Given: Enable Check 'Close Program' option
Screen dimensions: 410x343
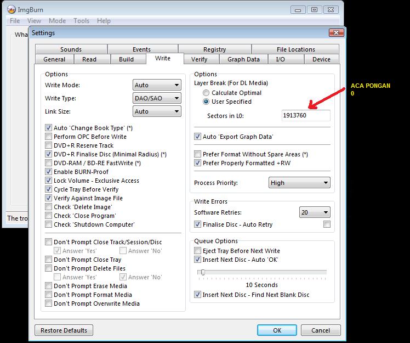Looking at the screenshot, I should (x=48, y=216).
